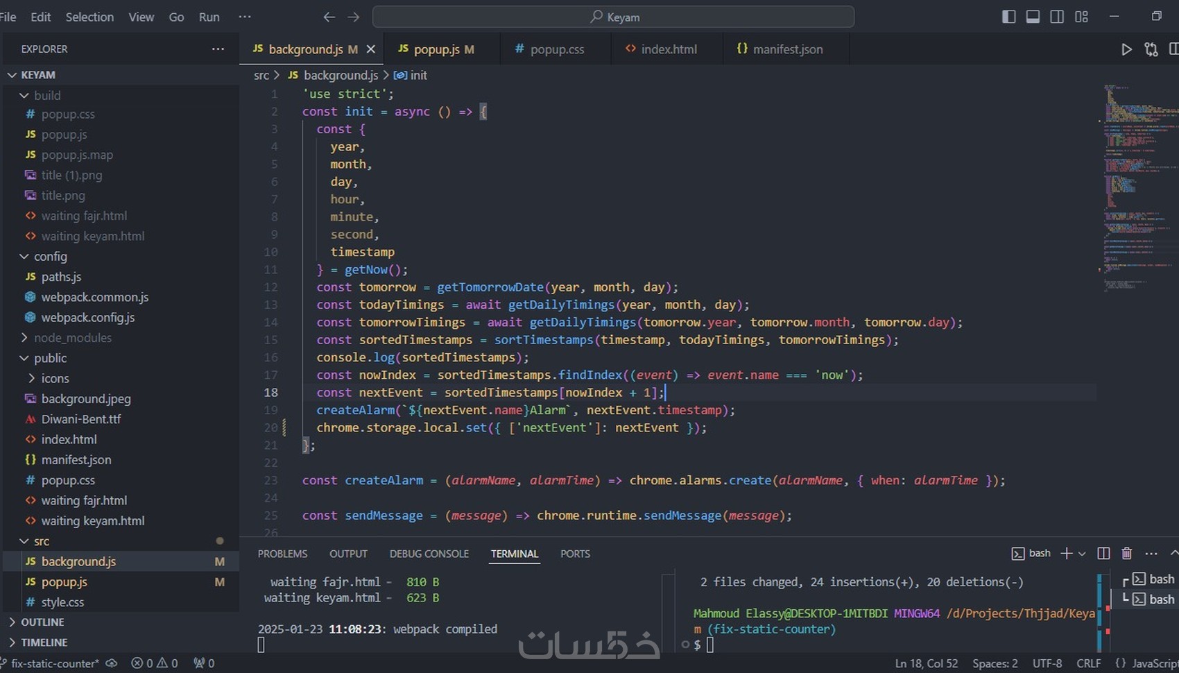Maximize the panel with the up chevron

point(1173,553)
